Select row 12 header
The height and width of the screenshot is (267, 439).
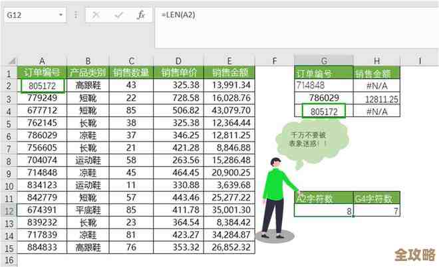(9, 211)
